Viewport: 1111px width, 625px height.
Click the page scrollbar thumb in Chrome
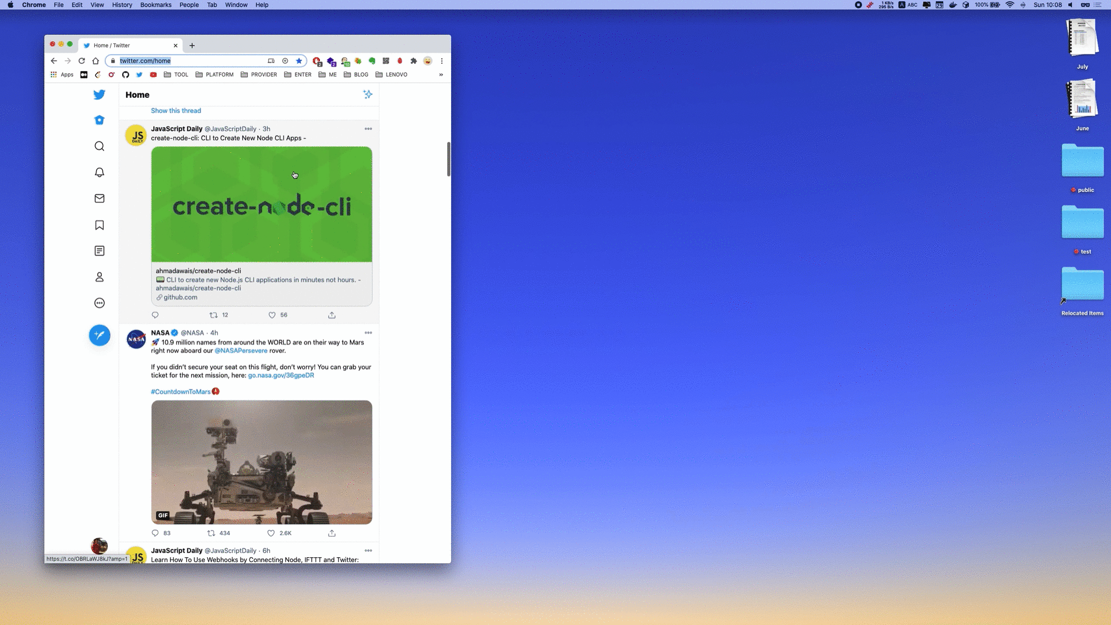coord(448,159)
